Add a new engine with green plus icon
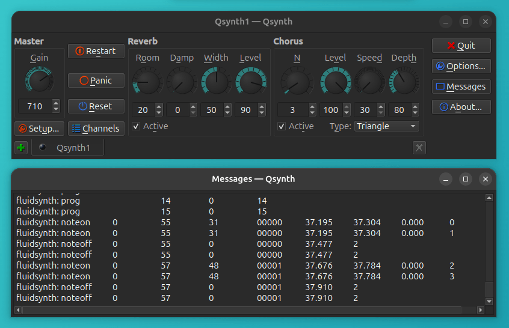This screenshot has height=328, width=509. coord(21,148)
